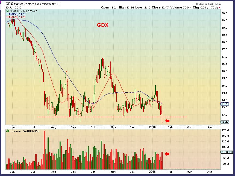Click the 125M volume axis label
Screen dimensions: 235x176
[x=225, y=142]
